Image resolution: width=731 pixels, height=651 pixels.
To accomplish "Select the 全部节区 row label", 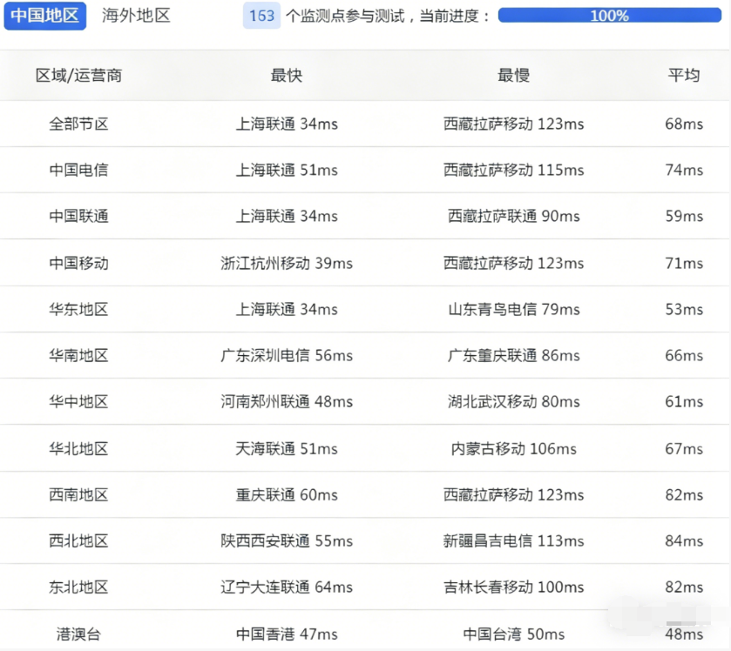I will click(x=78, y=124).
